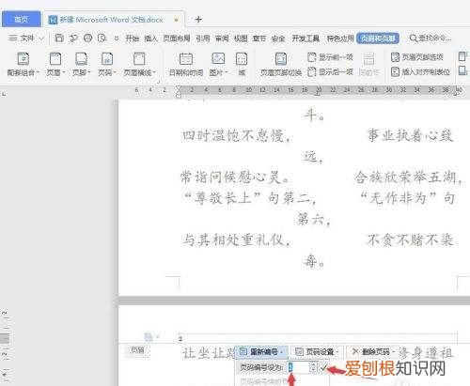Click the spinner arrows of page number field
The width and height of the screenshot is (470, 386).
click(x=314, y=367)
